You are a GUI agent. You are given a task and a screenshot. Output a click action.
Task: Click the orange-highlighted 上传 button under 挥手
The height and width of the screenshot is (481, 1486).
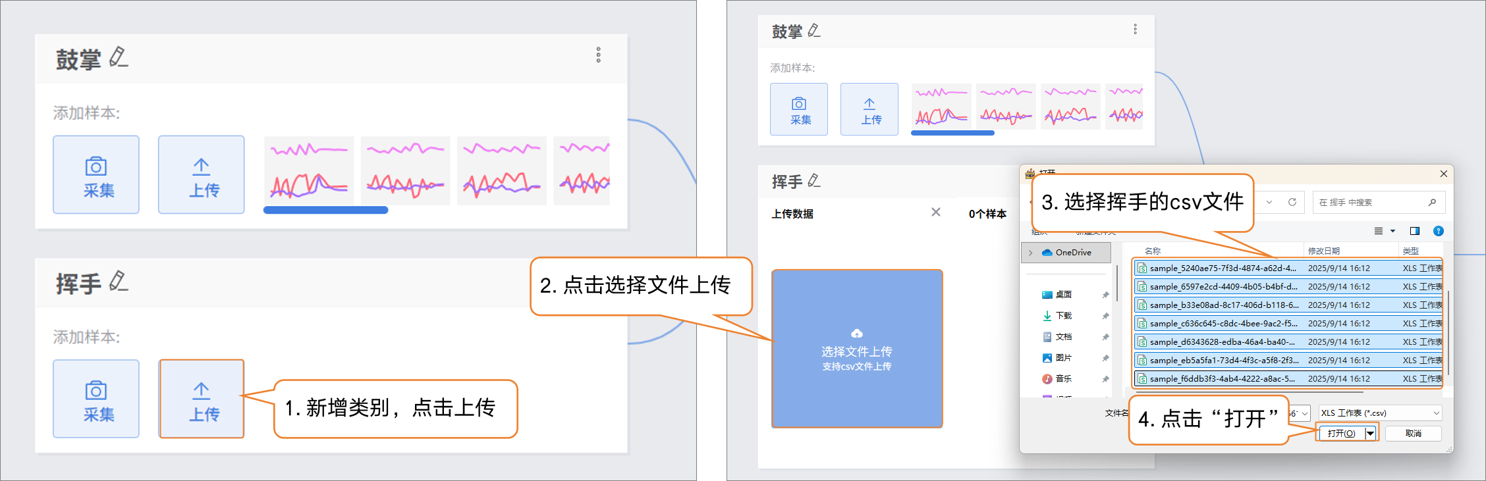coord(202,399)
